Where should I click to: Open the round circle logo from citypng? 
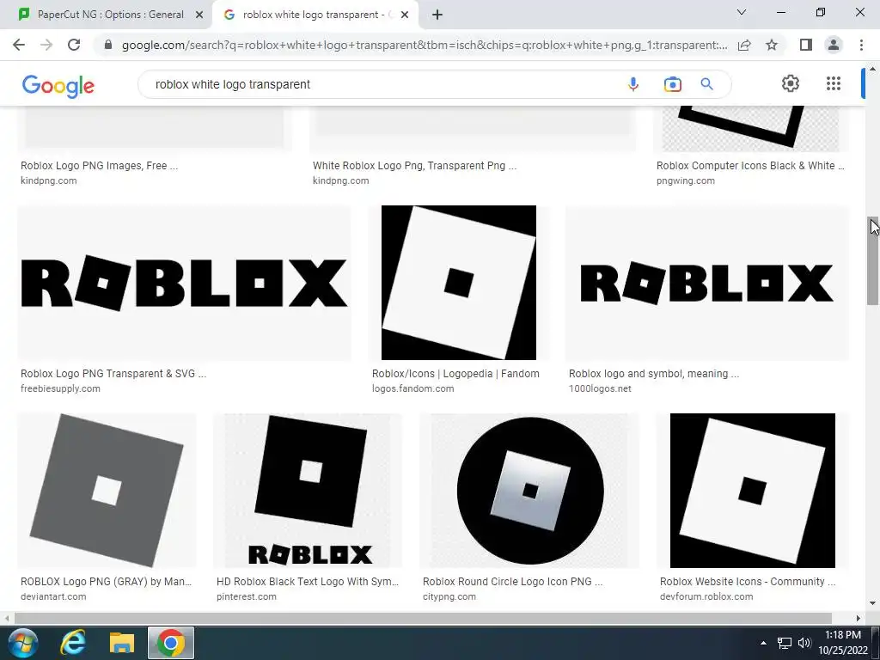click(x=529, y=491)
